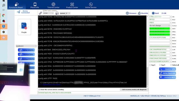179x101 pixels.
Task: Toggle the Select all checkbox
Action: [x=171, y=65]
